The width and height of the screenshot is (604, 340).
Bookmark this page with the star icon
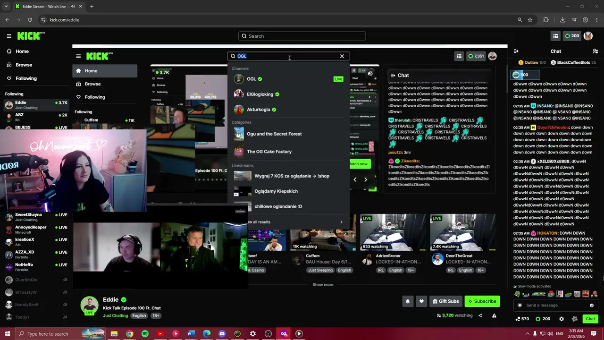click(530, 20)
